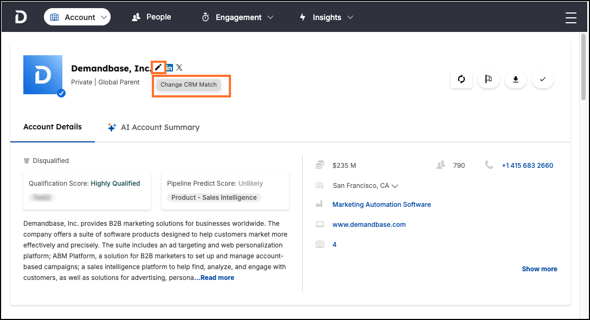Click the blurred tag under Qualification Score

42,197
